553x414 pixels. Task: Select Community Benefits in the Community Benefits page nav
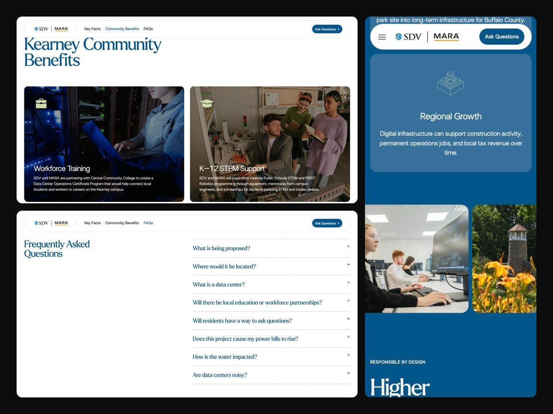click(x=122, y=29)
